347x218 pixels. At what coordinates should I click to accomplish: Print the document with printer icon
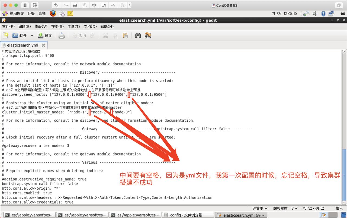pos(62,35)
